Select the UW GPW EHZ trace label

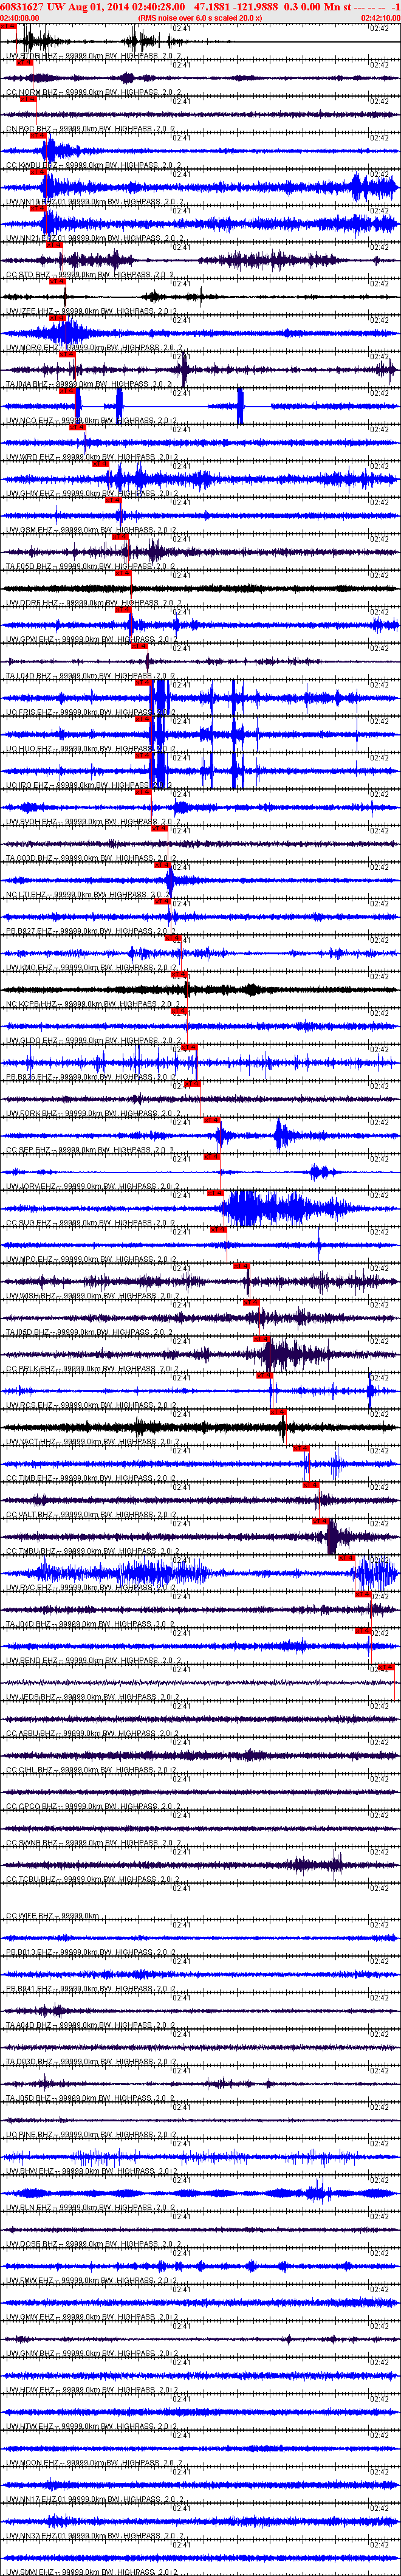point(92,640)
